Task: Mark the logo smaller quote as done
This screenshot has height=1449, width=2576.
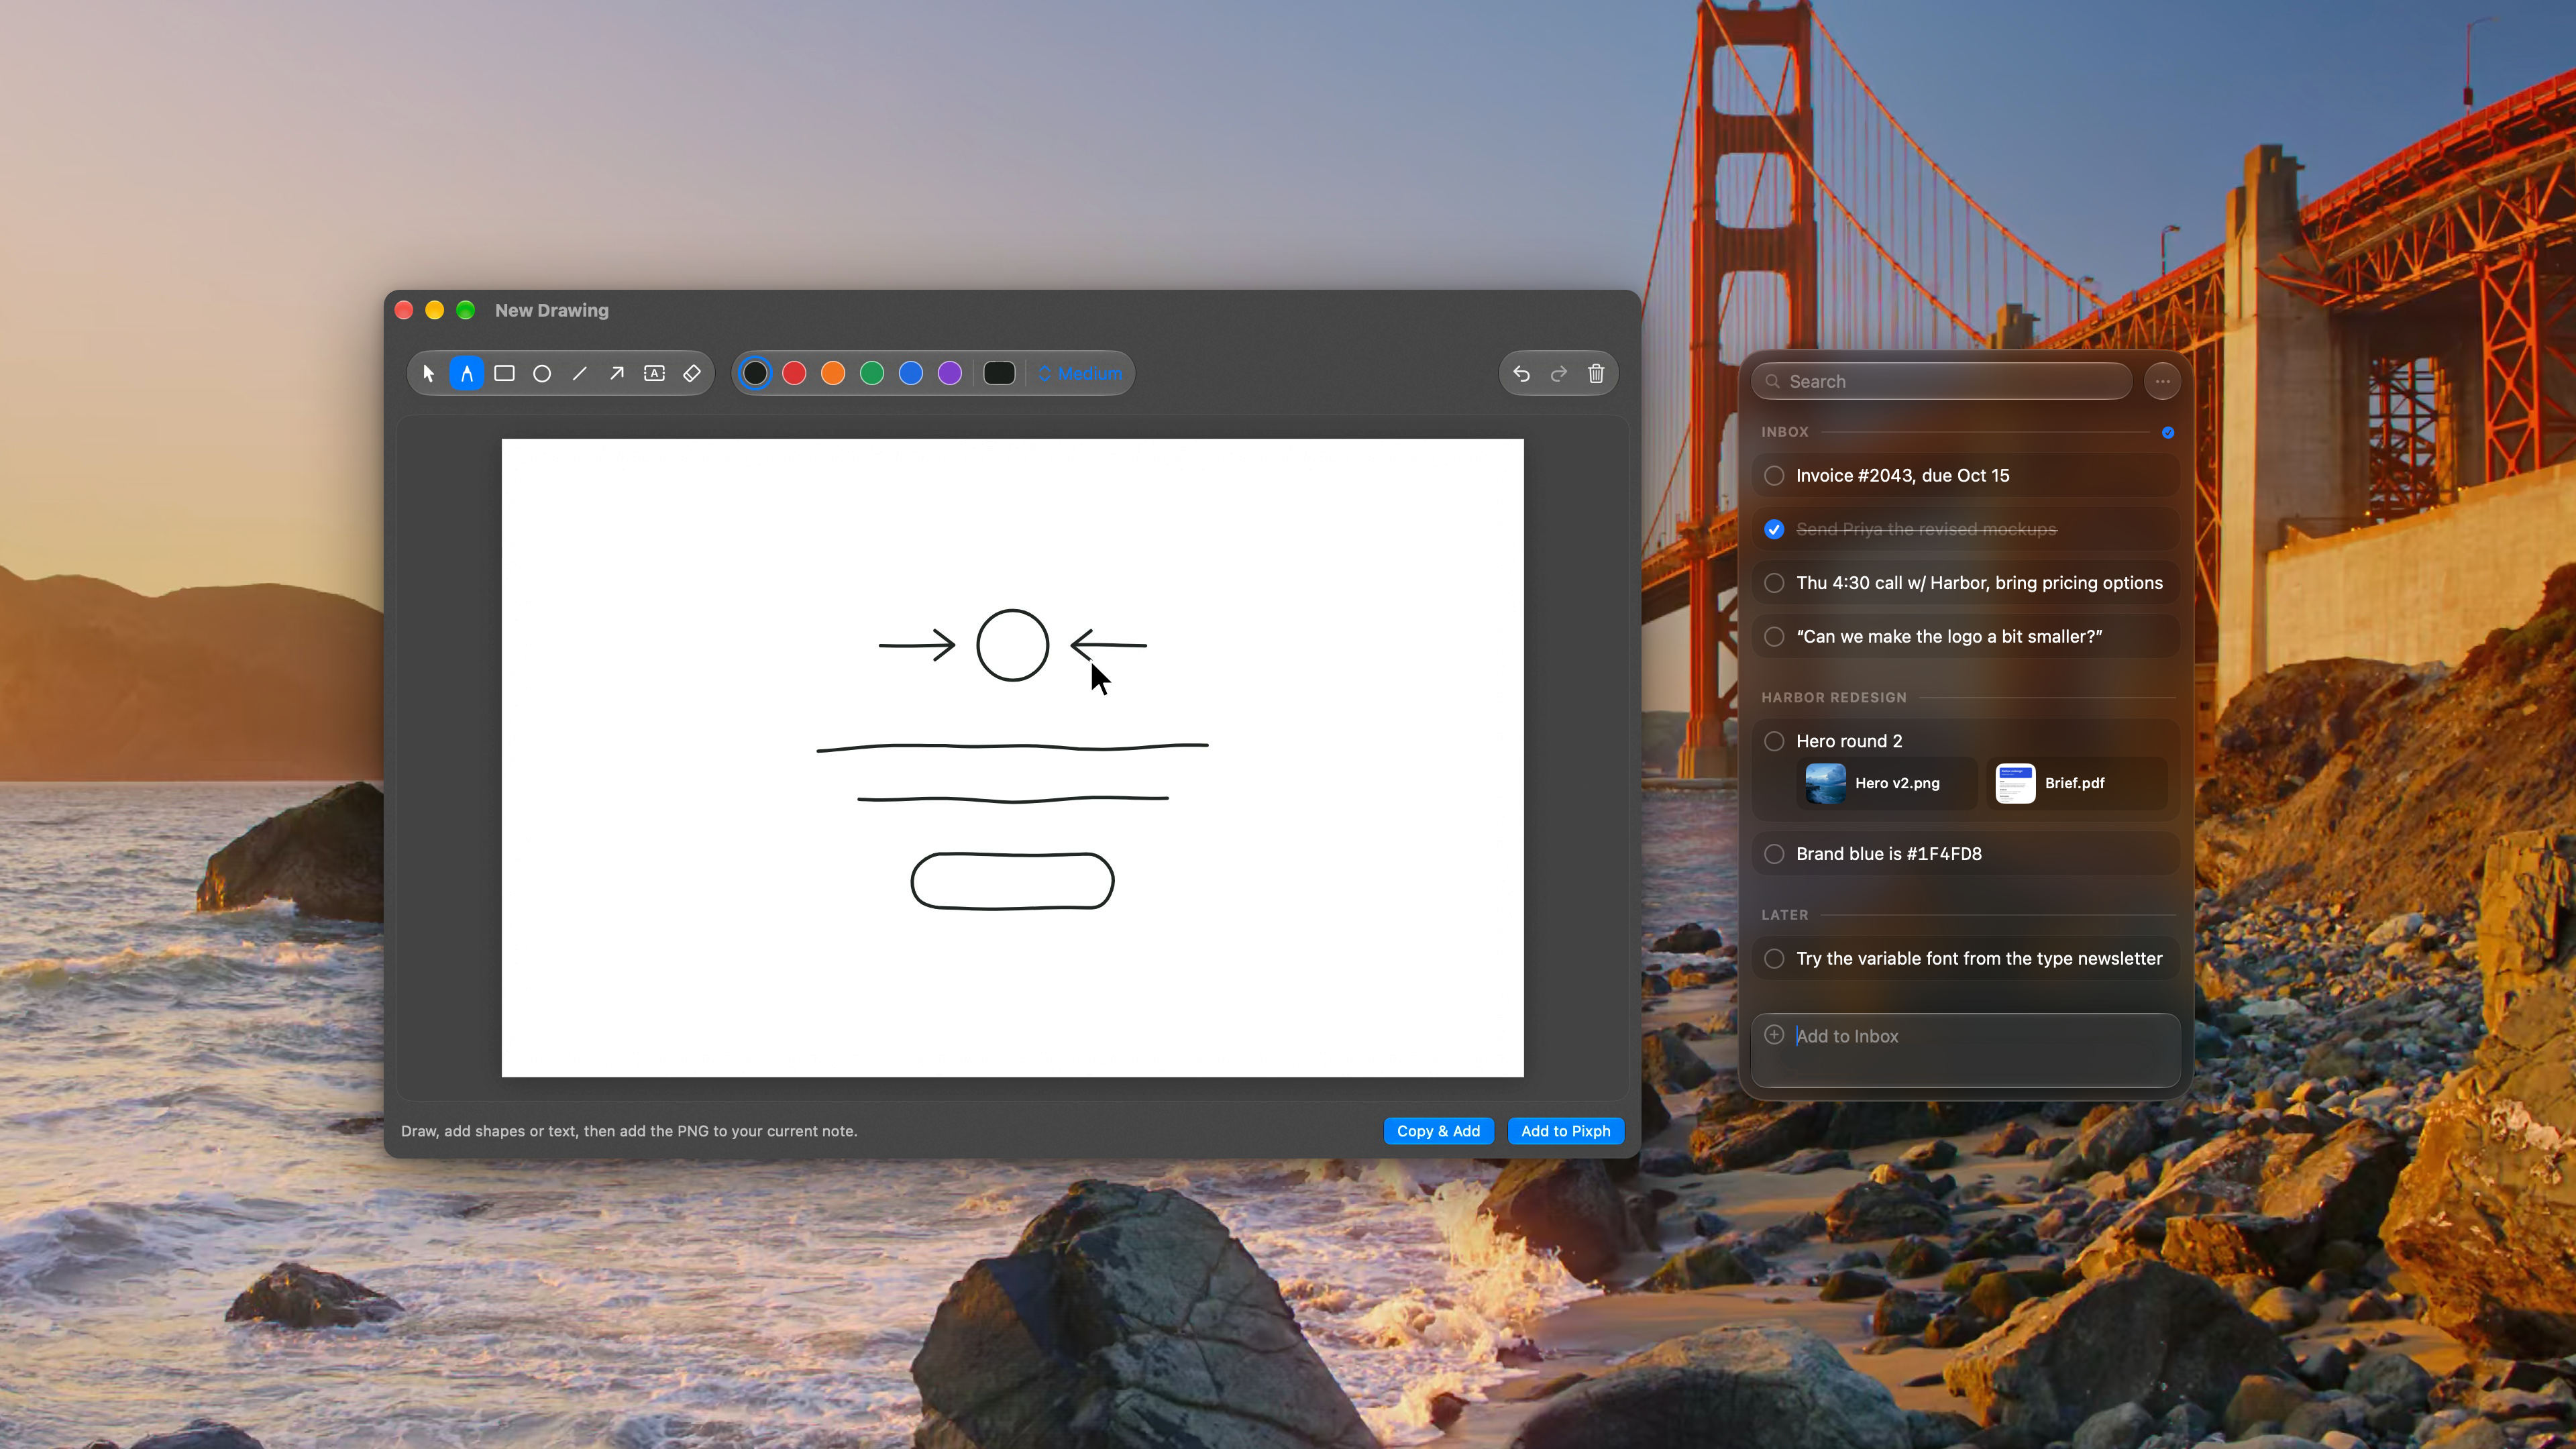Action: 1774,636
